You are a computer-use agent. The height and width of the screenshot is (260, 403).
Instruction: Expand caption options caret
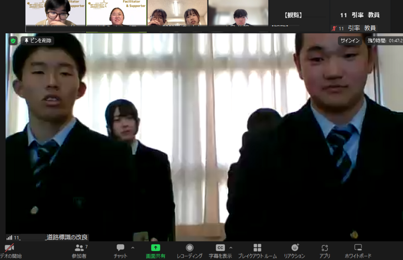click(x=231, y=248)
